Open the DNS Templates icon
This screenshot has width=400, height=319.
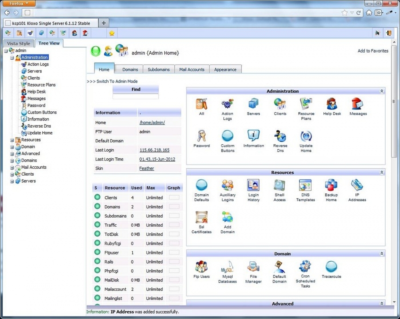305,185
